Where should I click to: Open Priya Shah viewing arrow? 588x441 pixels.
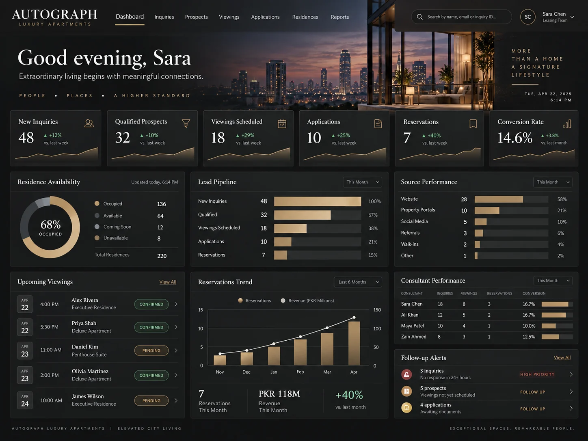(176, 327)
